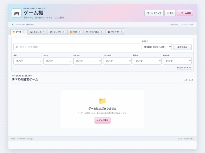Click the phone icon on ソシャゲ tab
The width and height of the screenshot is (205, 153).
tap(109, 32)
